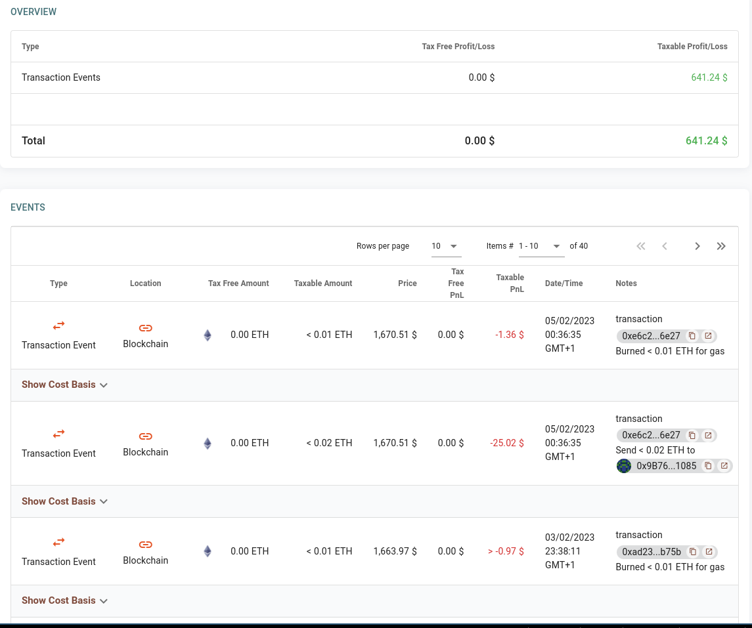752x628 pixels.
Task: Click the transaction swap arrows icon on first event
Action: (x=58, y=325)
